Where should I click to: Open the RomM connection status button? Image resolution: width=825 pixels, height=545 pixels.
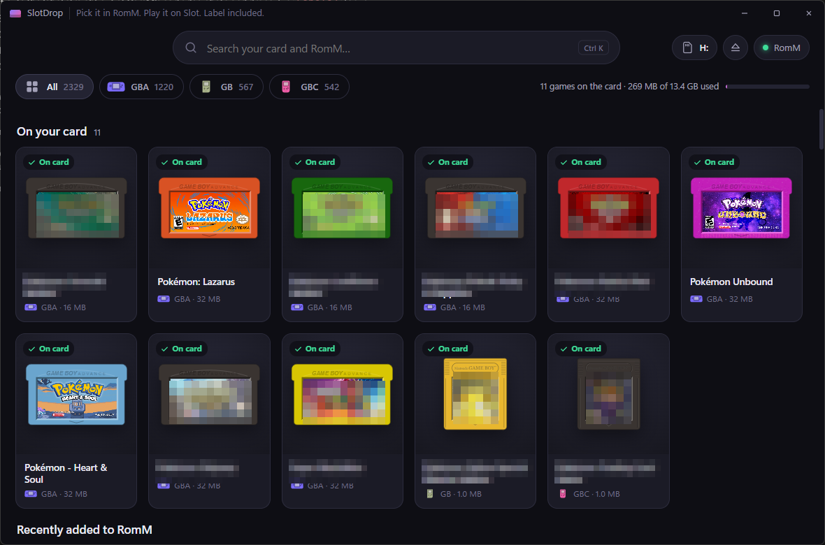pos(782,48)
